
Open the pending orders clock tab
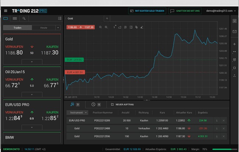click(x=96, y=105)
